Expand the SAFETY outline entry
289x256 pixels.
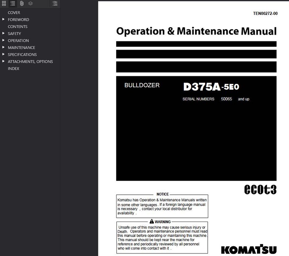(x=3, y=33)
